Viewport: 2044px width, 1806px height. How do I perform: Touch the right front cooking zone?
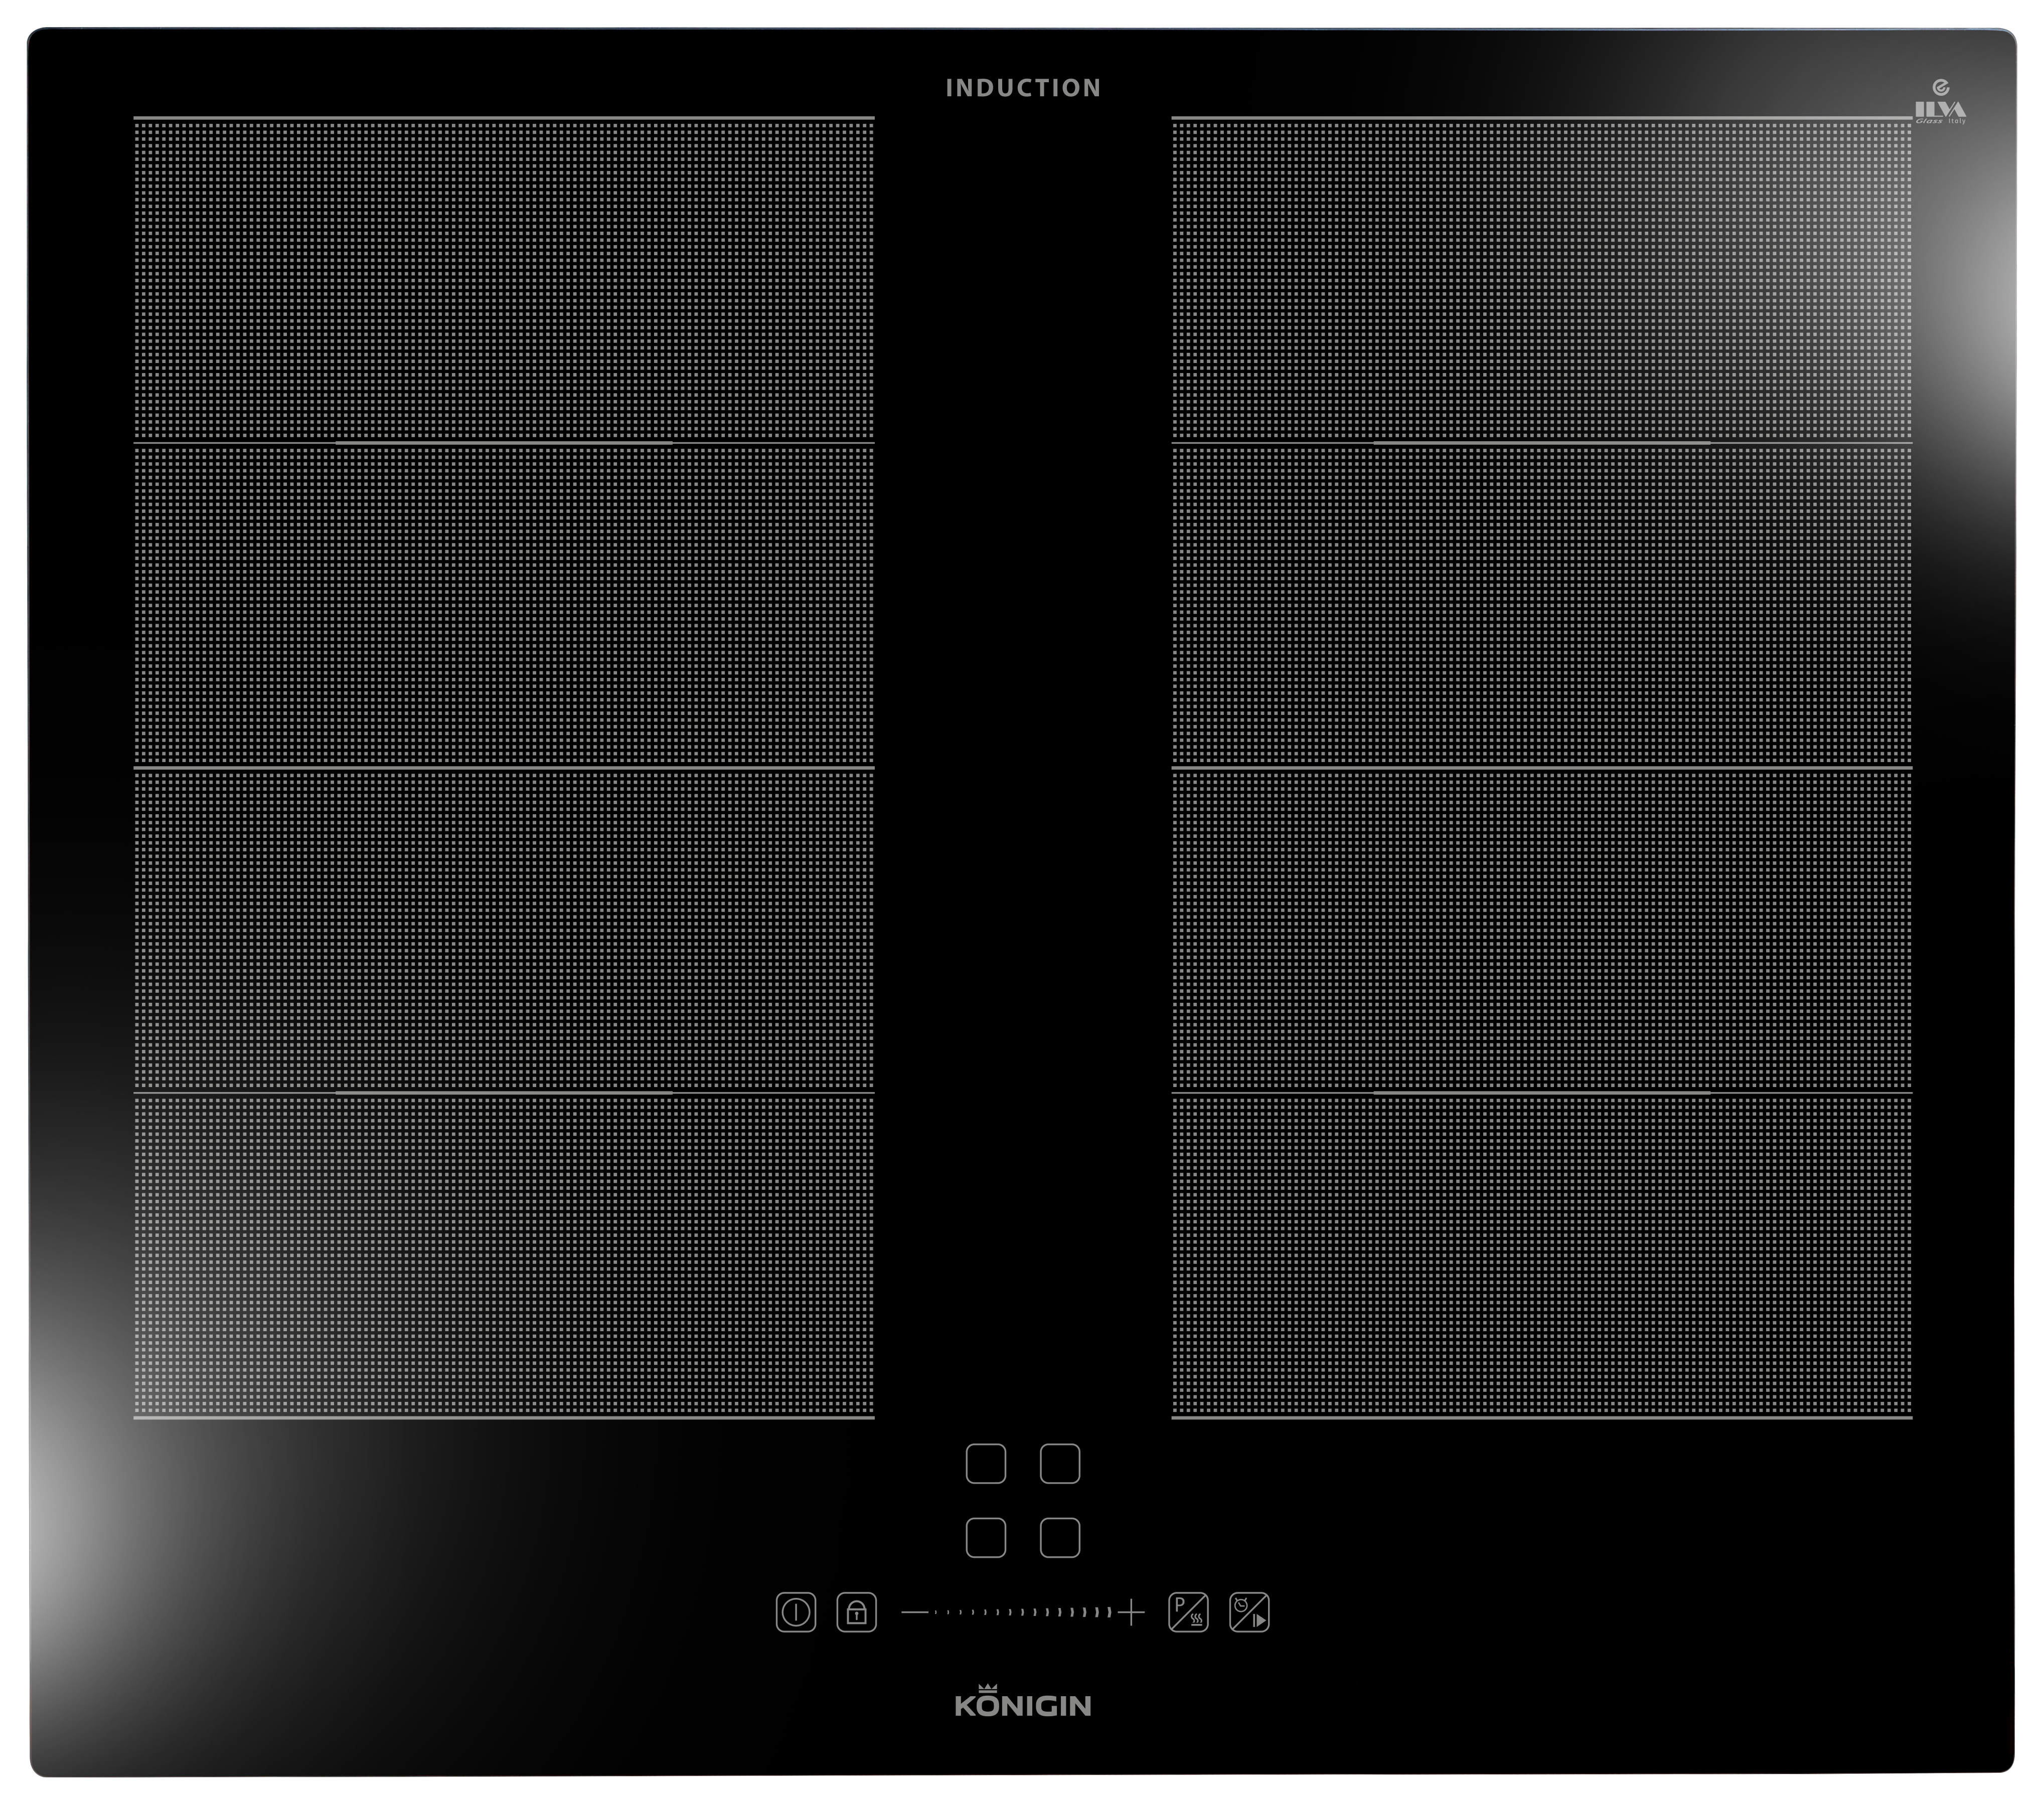(1541, 1255)
